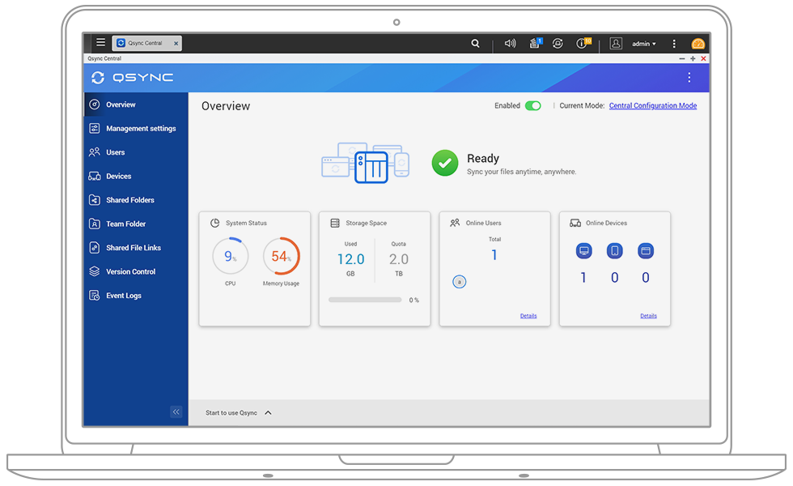793x486 pixels.
Task: Open Management settings in the sidebar
Action: point(138,128)
